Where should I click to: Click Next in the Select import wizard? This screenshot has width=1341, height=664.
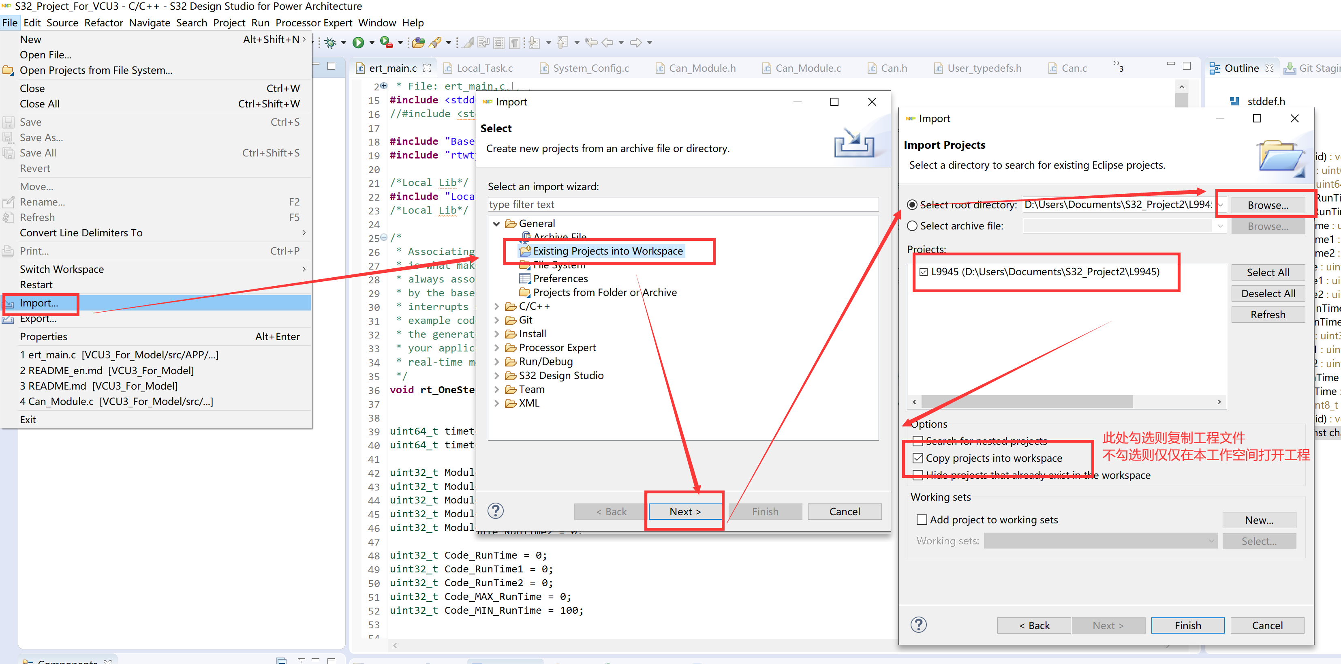[x=684, y=511]
